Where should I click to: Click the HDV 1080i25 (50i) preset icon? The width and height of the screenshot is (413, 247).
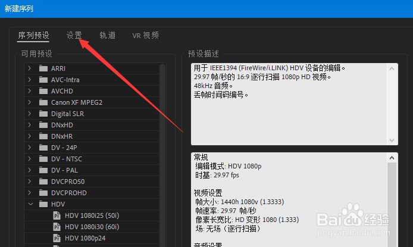coord(57,215)
